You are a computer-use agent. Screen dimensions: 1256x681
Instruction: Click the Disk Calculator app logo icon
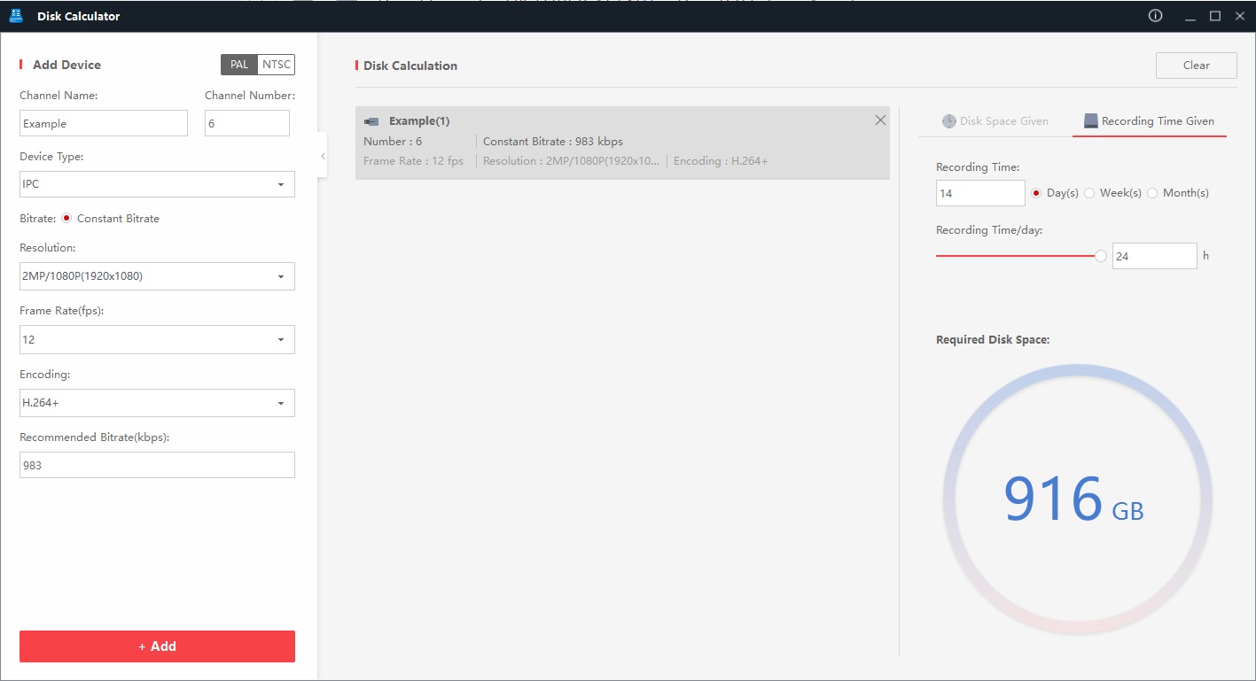(x=16, y=16)
